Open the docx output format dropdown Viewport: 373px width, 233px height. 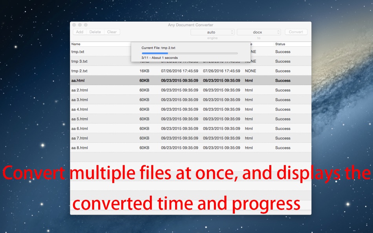click(x=259, y=32)
